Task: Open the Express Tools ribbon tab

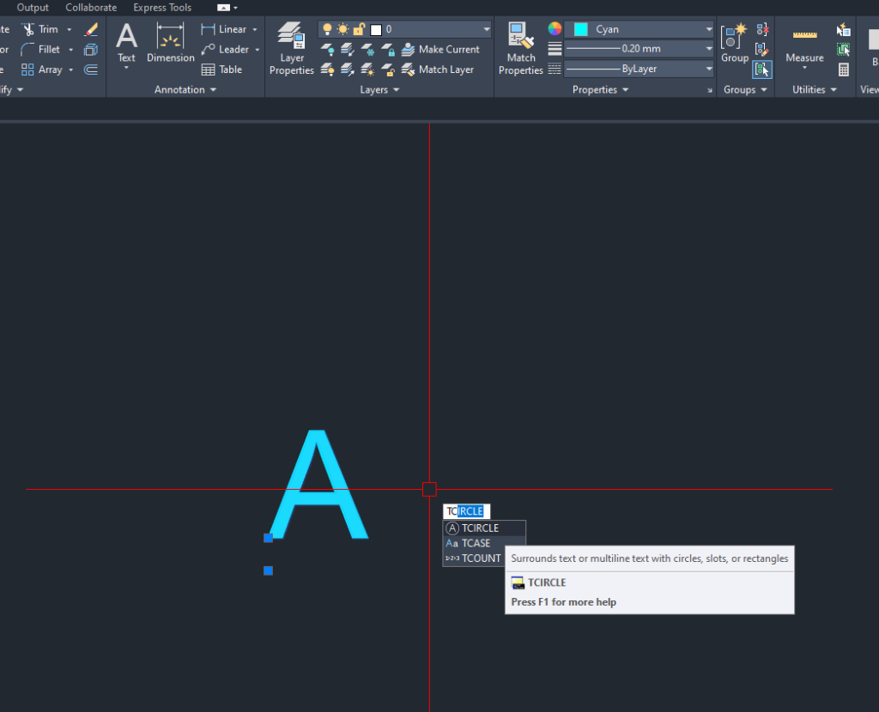Action: 162,8
